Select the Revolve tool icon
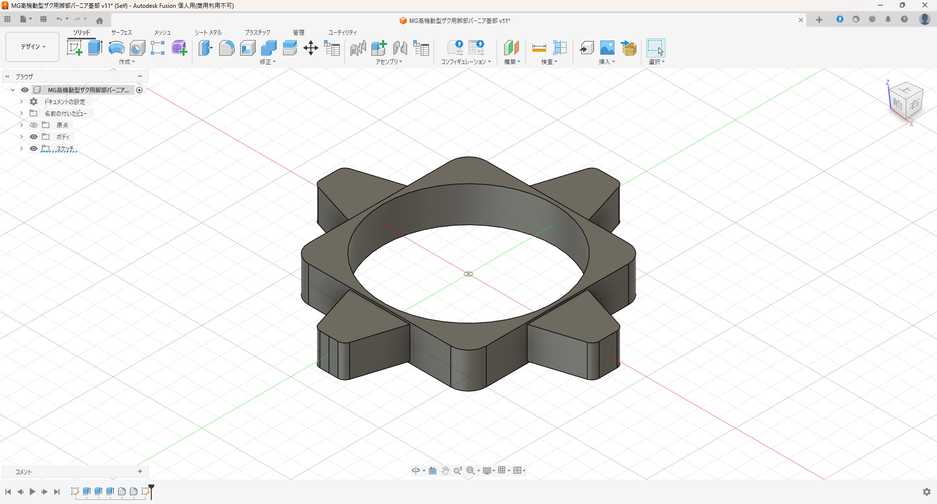 116,48
